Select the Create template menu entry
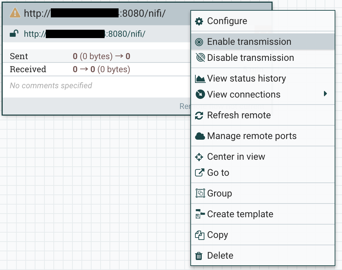Viewport: 342px width, 270px height. tap(263, 214)
